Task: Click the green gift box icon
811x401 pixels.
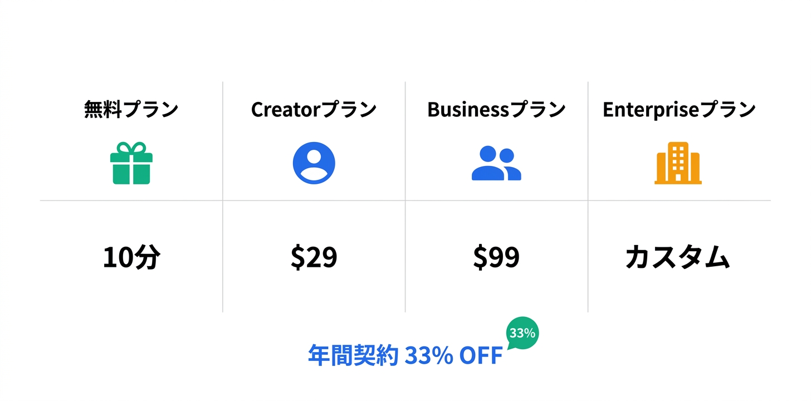Action: tap(131, 163)
